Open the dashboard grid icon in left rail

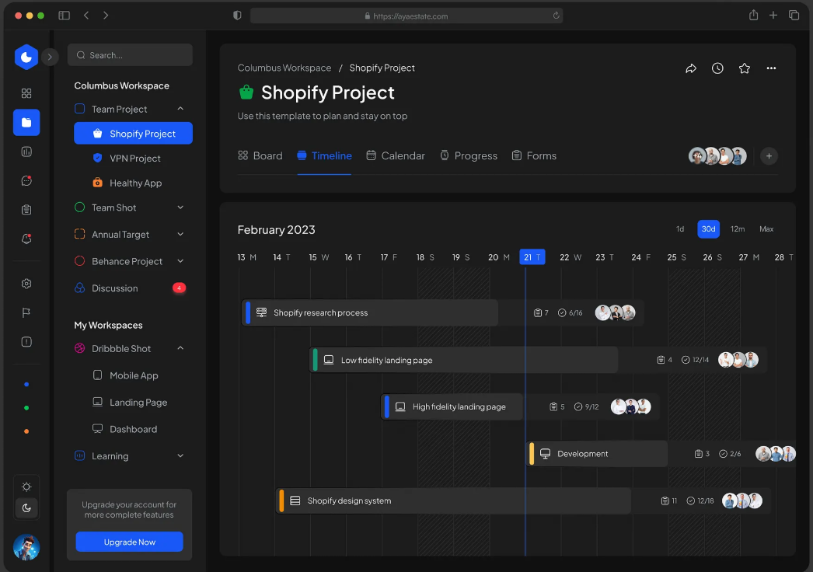pyautogui.click(x=26, y=93)
